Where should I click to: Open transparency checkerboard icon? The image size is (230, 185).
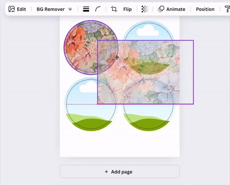pyautogui.click(x=145, y=9)
